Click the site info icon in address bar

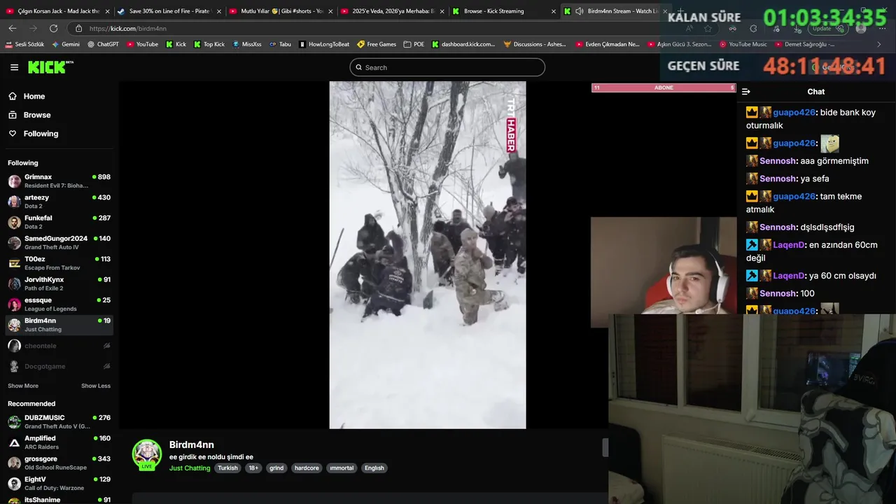pyautogui.click(x=78, y=28)
